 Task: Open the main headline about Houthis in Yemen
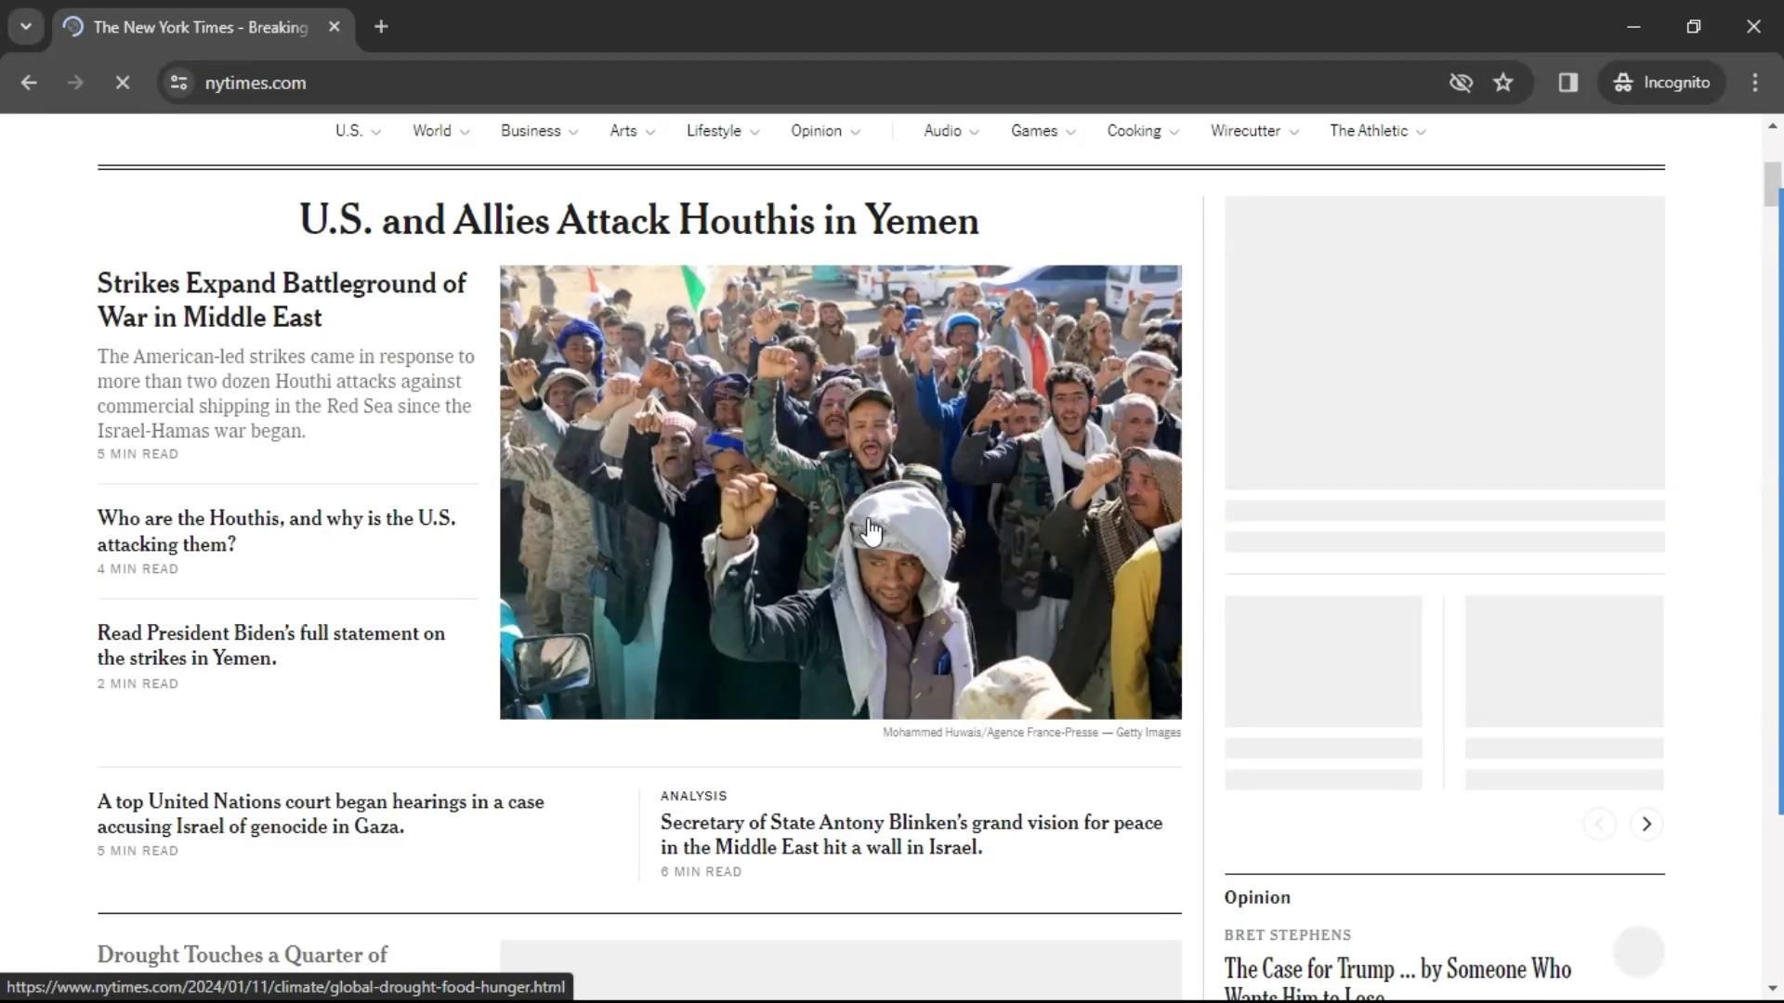638,221
